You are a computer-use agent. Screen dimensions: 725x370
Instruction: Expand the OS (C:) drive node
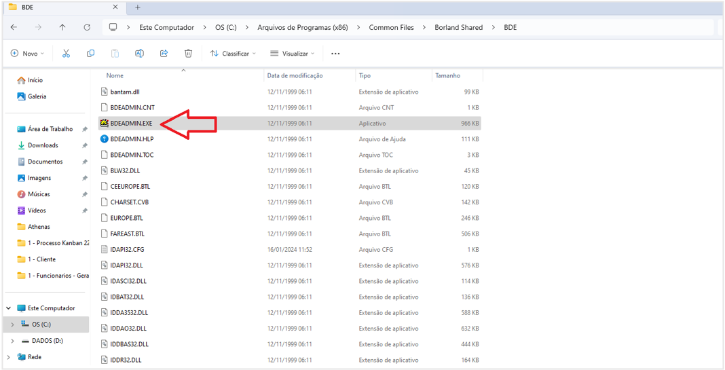(12, 325)
